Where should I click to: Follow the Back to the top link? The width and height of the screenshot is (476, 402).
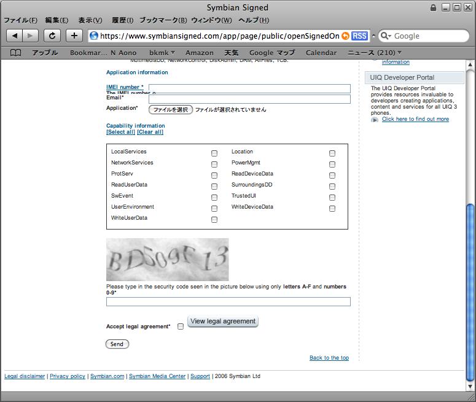pos(329,358)
